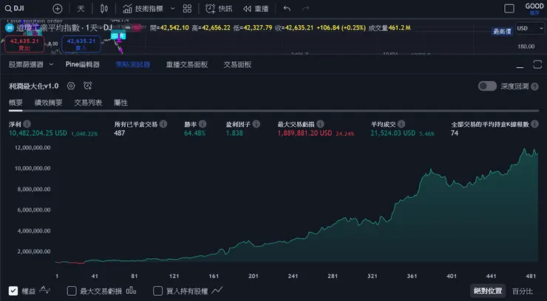Select the 概要 sub-tab
Image resolution: width=547 pixels, height=301 pixels.
coord(16,103)
